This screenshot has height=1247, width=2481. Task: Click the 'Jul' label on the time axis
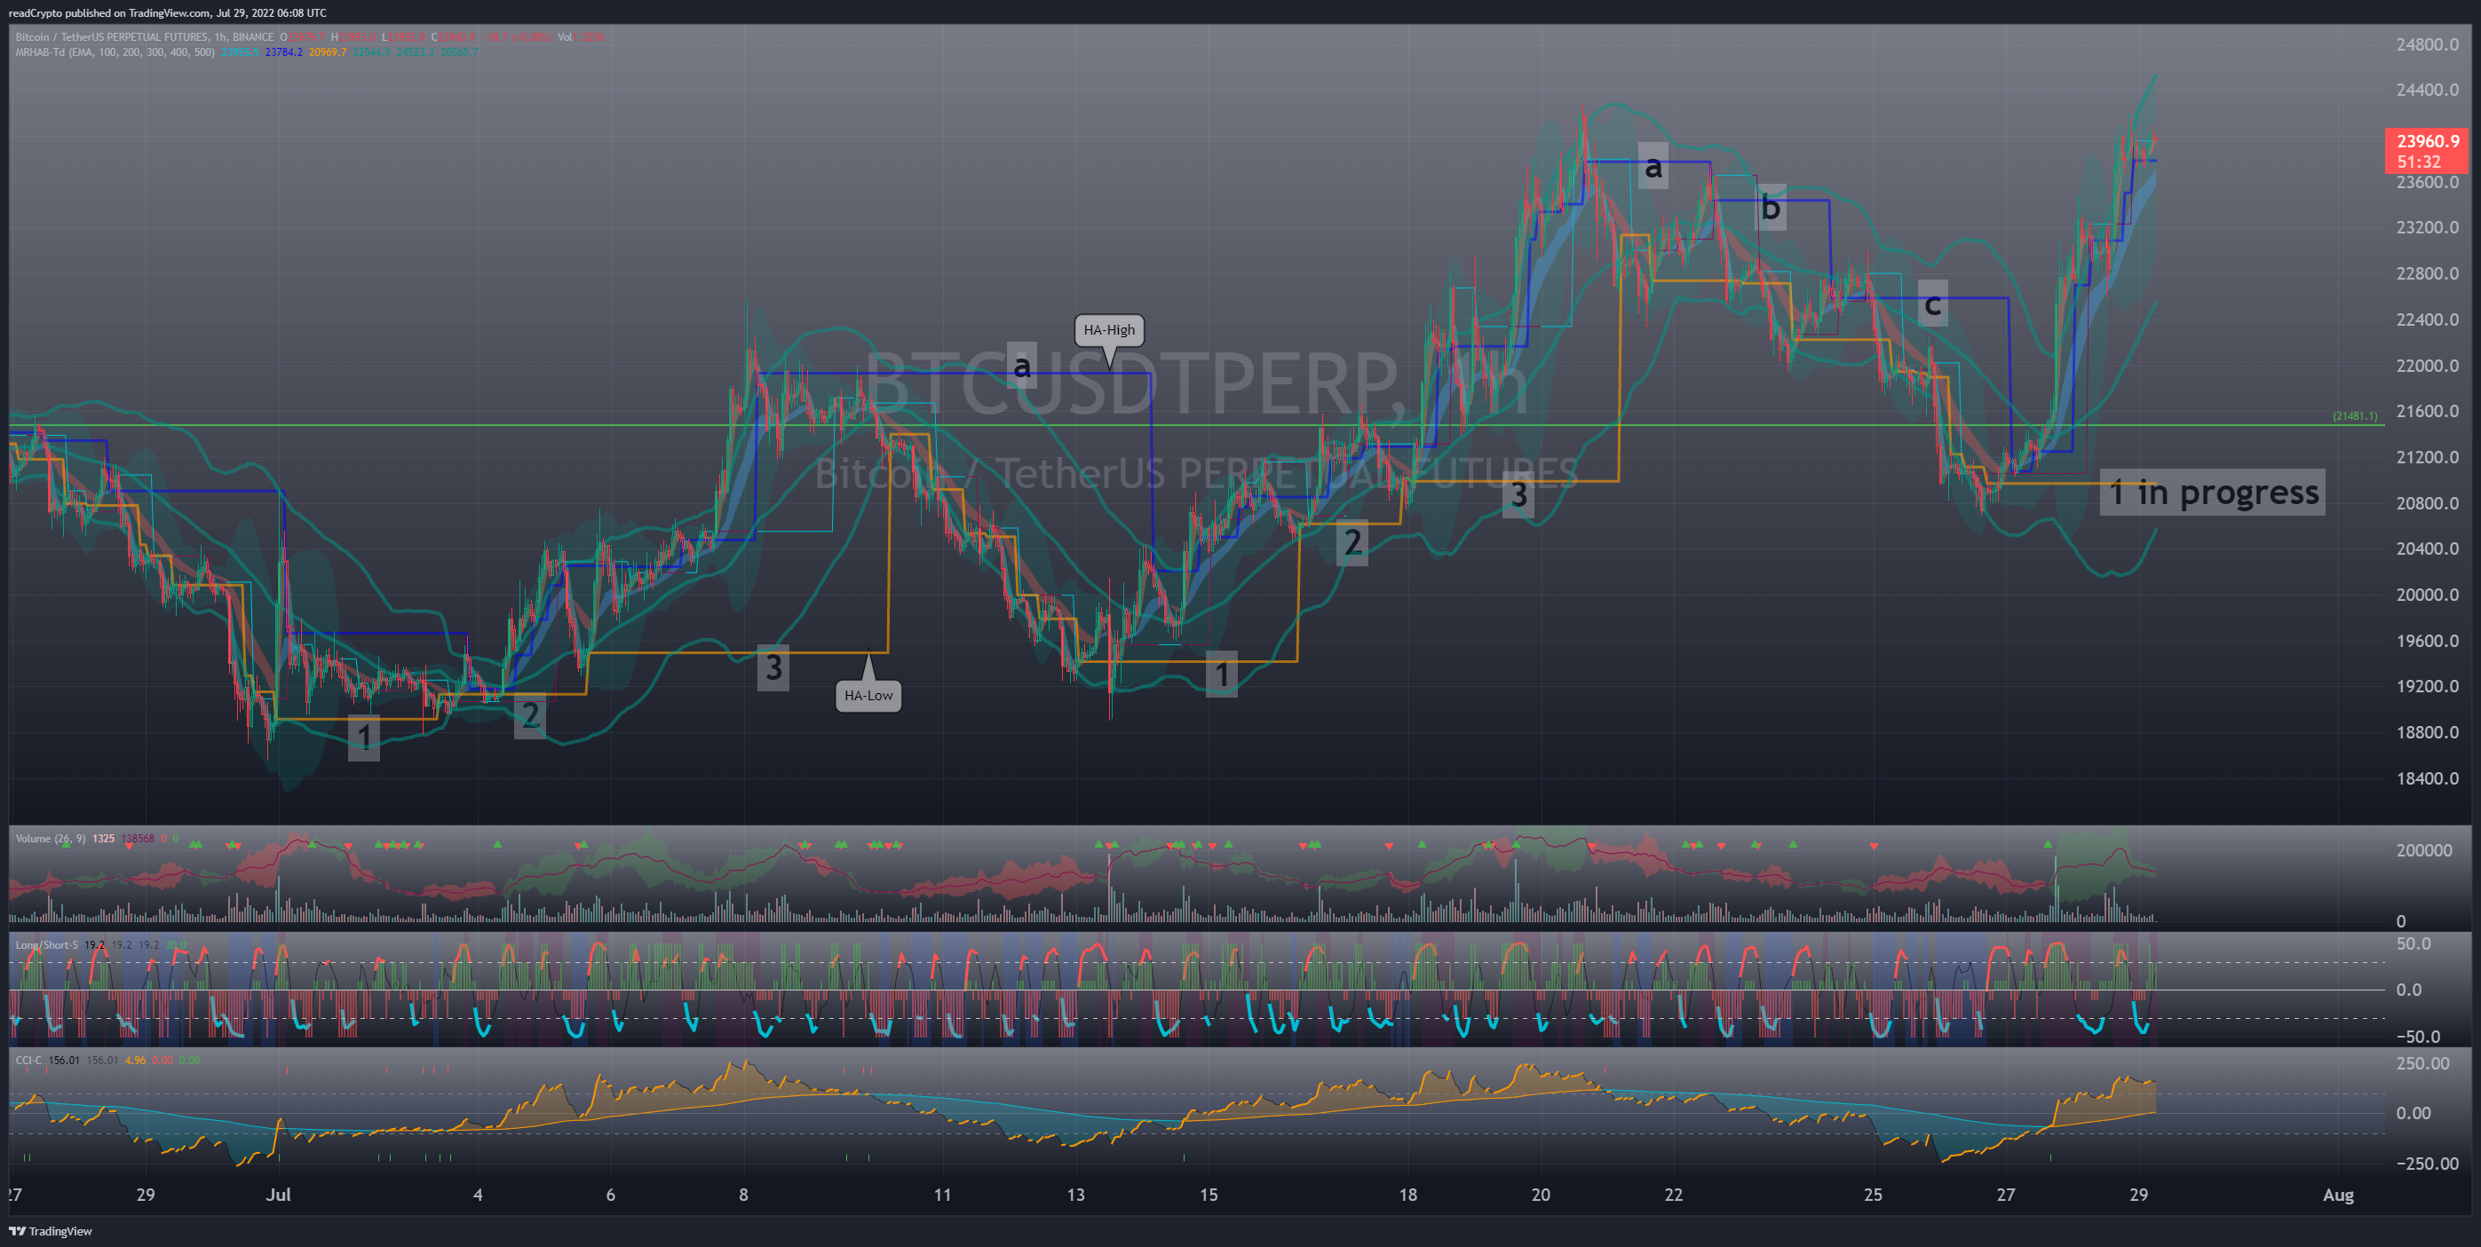pos(278,1195)
